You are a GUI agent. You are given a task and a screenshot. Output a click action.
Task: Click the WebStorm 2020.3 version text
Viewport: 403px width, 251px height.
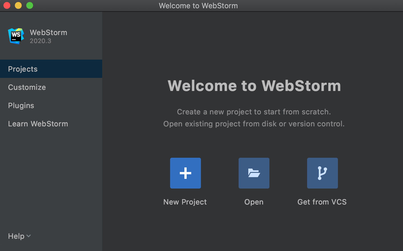click(x=41, y=41)
